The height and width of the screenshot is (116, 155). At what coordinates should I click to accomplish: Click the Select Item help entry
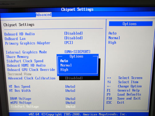coord(128,82)
